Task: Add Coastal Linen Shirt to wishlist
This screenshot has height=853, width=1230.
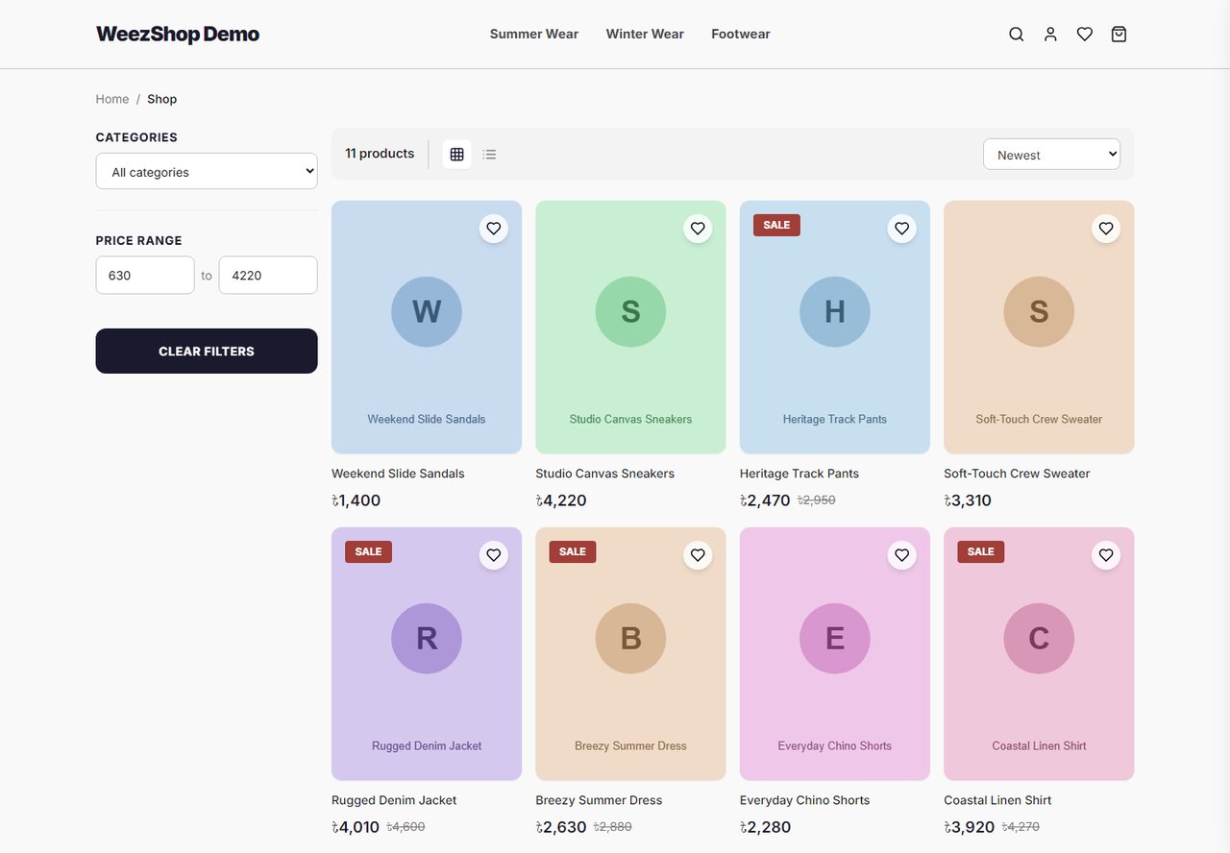Action: [x=1106, y=555]
